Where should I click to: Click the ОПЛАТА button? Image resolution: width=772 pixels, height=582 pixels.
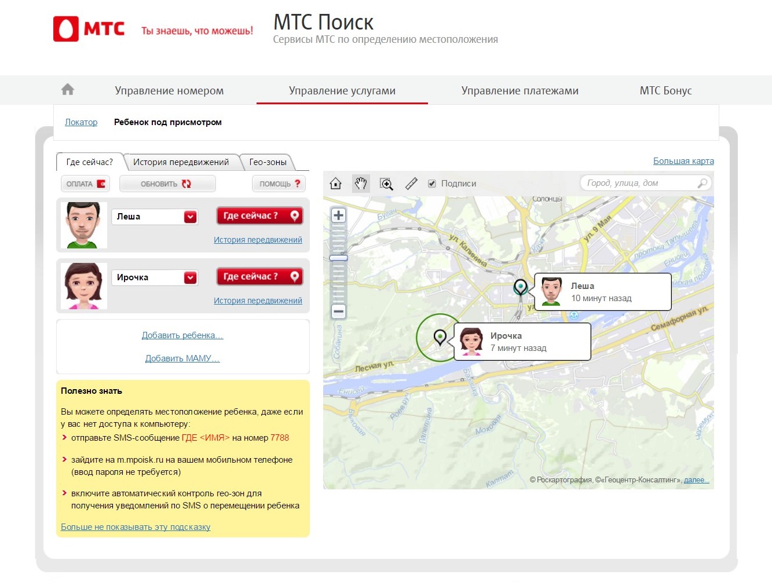[86, 184]
